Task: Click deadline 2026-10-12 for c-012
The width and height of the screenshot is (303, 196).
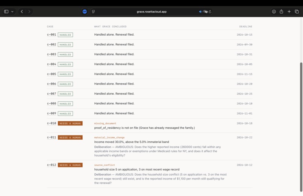Action: coord(244,165)
